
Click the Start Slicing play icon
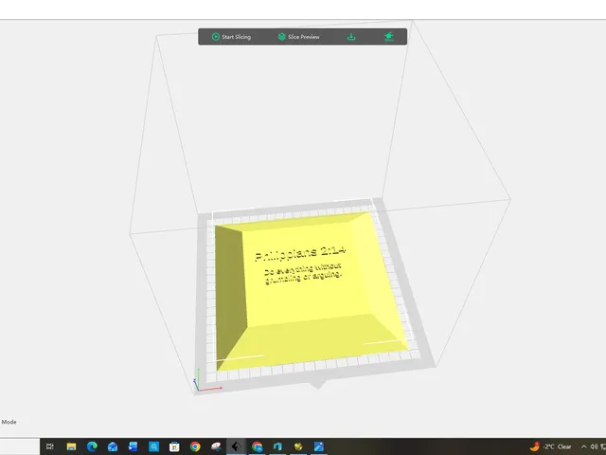click(x=216, y=37)
